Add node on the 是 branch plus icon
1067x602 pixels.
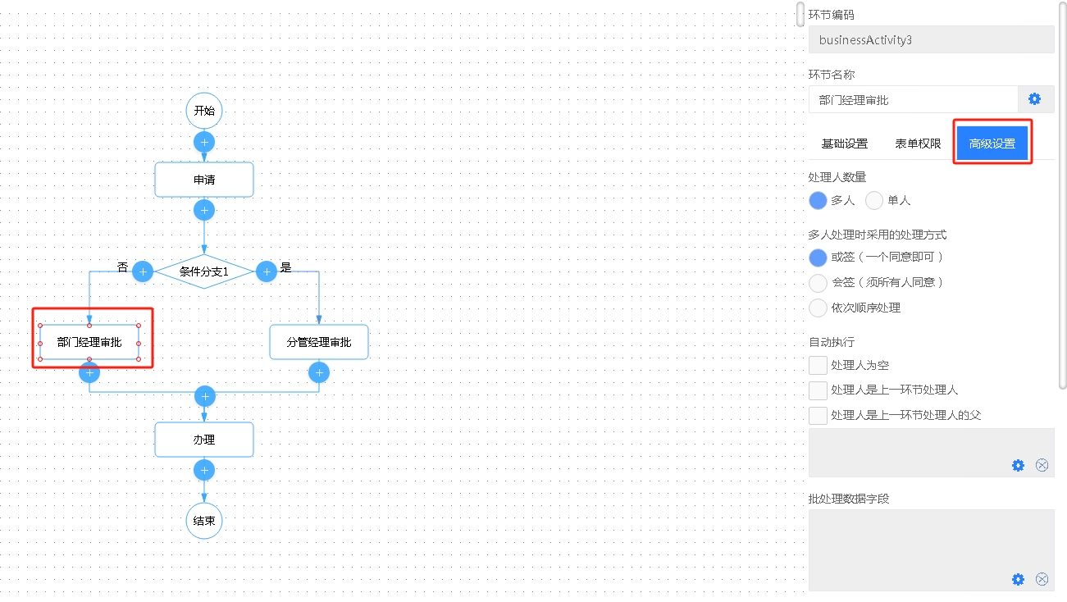point(266,271)
